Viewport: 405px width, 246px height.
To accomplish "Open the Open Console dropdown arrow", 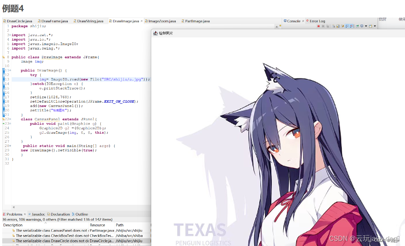I will [375, 26].
